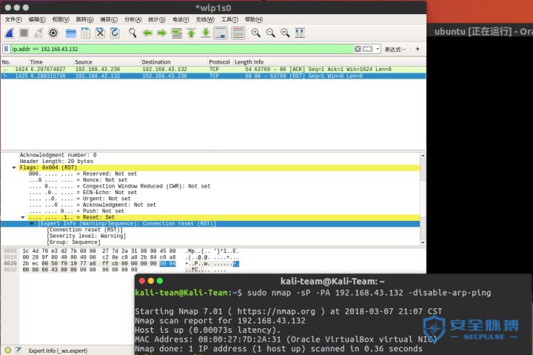Select 'Severity level: Warning' line
This screenshot has height=355, width=533.
[87, 236]
